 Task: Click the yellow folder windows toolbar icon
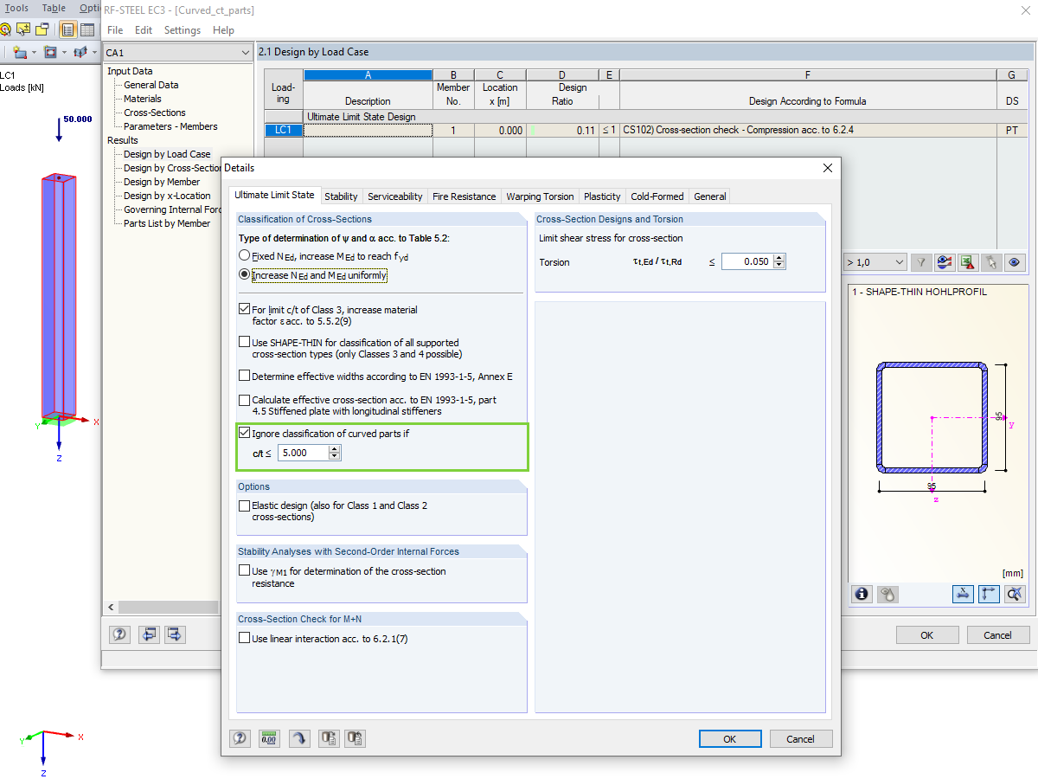pos(42,29)
